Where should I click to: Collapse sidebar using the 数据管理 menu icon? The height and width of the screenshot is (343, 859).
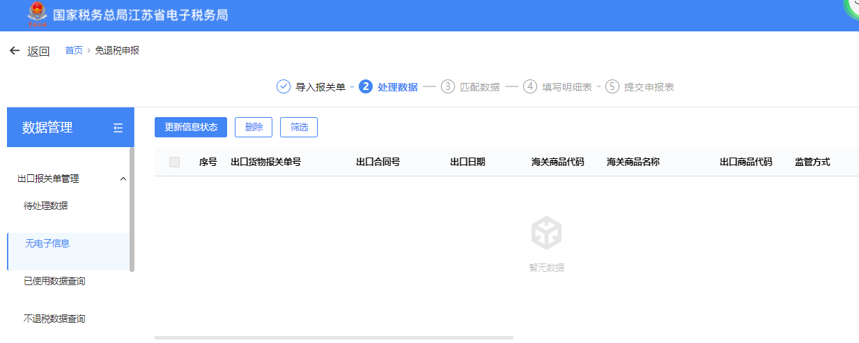[118, 128]
